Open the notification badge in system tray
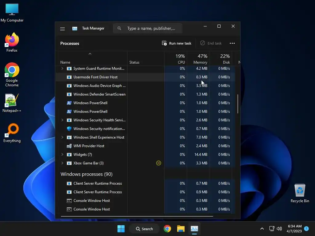This screenshot has width=315, height=236. pyautogui.click(x=306, y=228)
